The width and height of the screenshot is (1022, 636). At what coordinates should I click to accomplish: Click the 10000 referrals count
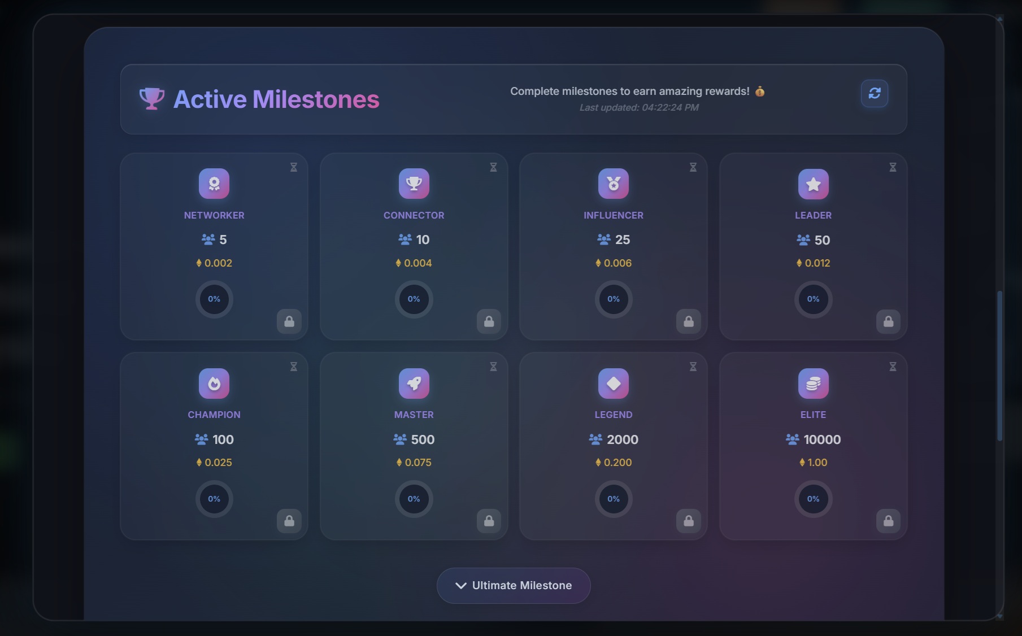822,439
